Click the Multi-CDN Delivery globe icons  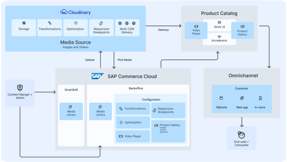(x=127, y=23)
